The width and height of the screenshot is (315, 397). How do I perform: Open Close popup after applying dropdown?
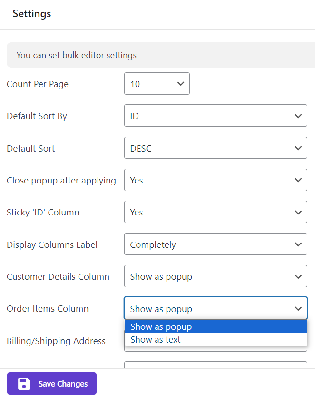coord(216,180)
